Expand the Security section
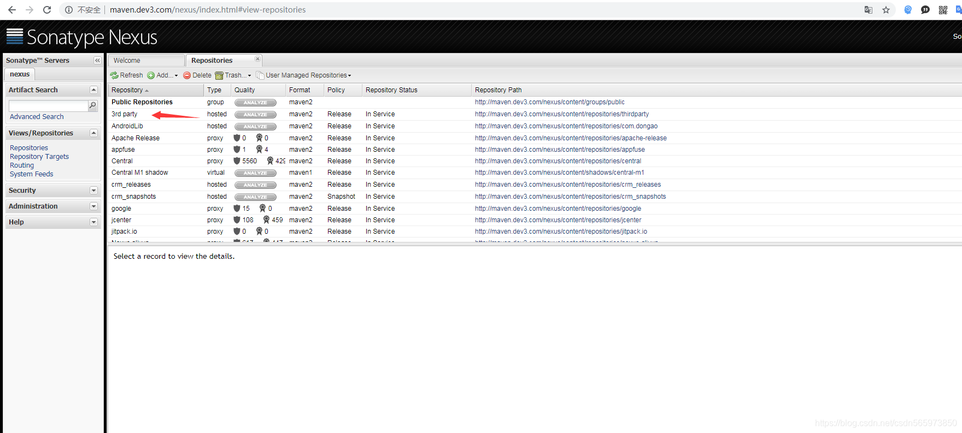Screen dimensions: 962x433 pos(93,191)
